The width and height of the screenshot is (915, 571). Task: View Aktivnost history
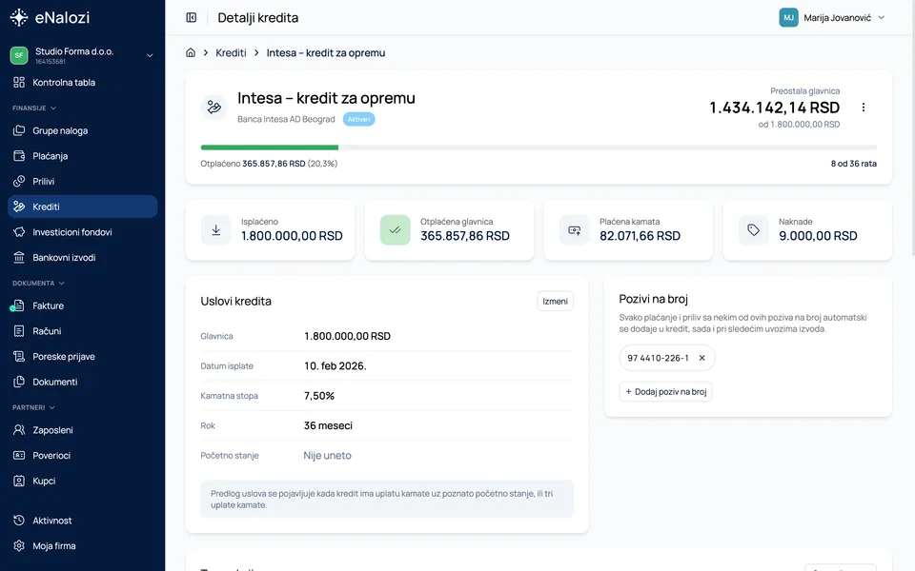click(82, 521)
